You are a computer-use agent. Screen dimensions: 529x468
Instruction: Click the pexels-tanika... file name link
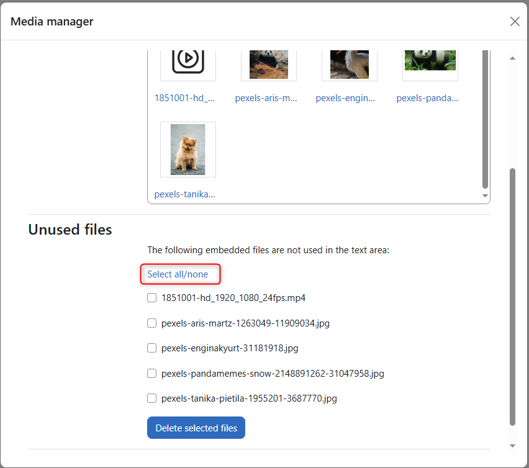coord(184,194)
